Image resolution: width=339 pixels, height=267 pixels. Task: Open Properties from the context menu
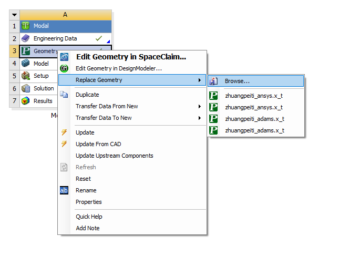tap(132, 202)
